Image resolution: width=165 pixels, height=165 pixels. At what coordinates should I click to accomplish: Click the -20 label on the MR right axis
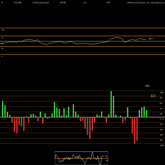[x=161, y=124]
